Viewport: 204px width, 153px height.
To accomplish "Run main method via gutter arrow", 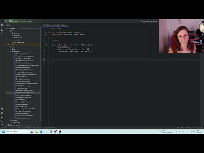I will pos(46,34).
